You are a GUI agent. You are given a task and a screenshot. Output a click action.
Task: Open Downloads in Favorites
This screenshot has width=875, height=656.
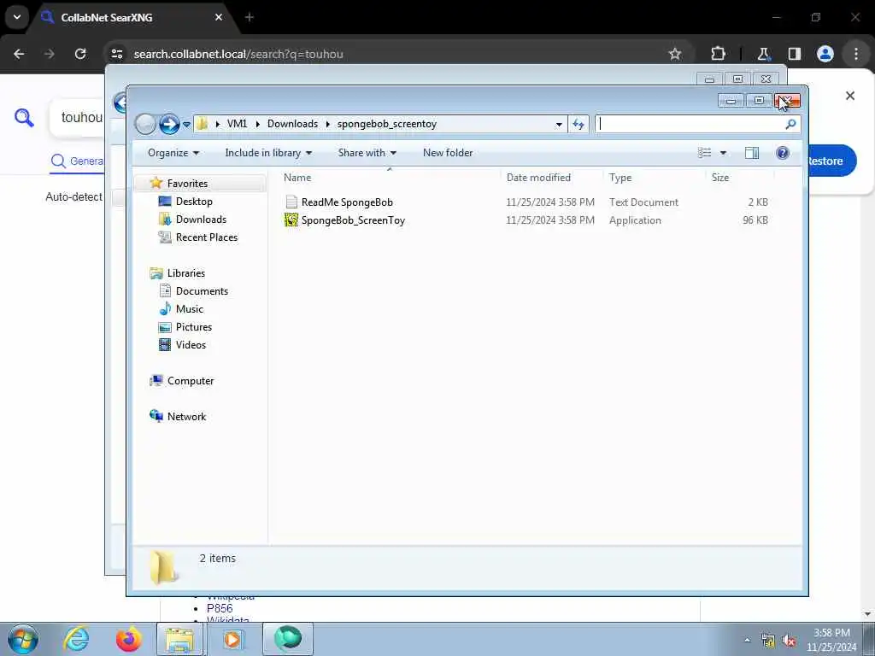201,220
